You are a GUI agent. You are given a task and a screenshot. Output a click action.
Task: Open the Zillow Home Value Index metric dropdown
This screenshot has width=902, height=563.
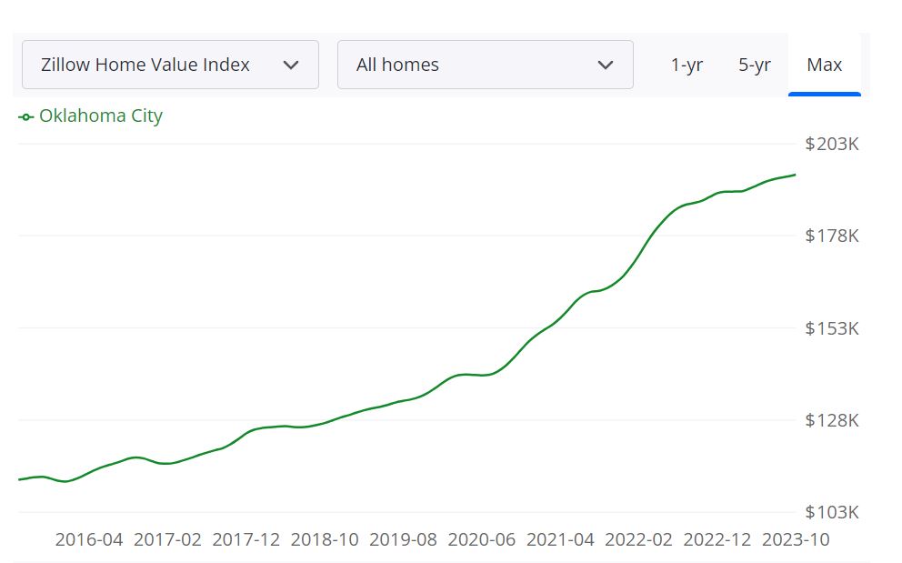tap(169, 64)
